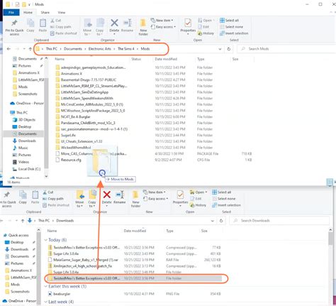This screenshot has width=336, height=306.
Task: Select the WickedWhimsMod folder
Action: point(76,148)
